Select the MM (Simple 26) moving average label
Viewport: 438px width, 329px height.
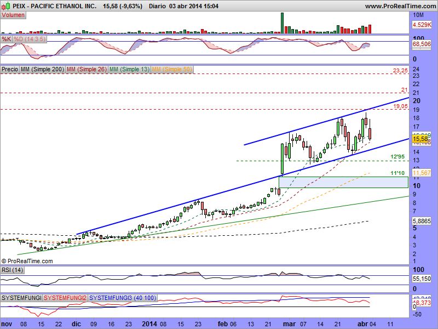(87, 69)
